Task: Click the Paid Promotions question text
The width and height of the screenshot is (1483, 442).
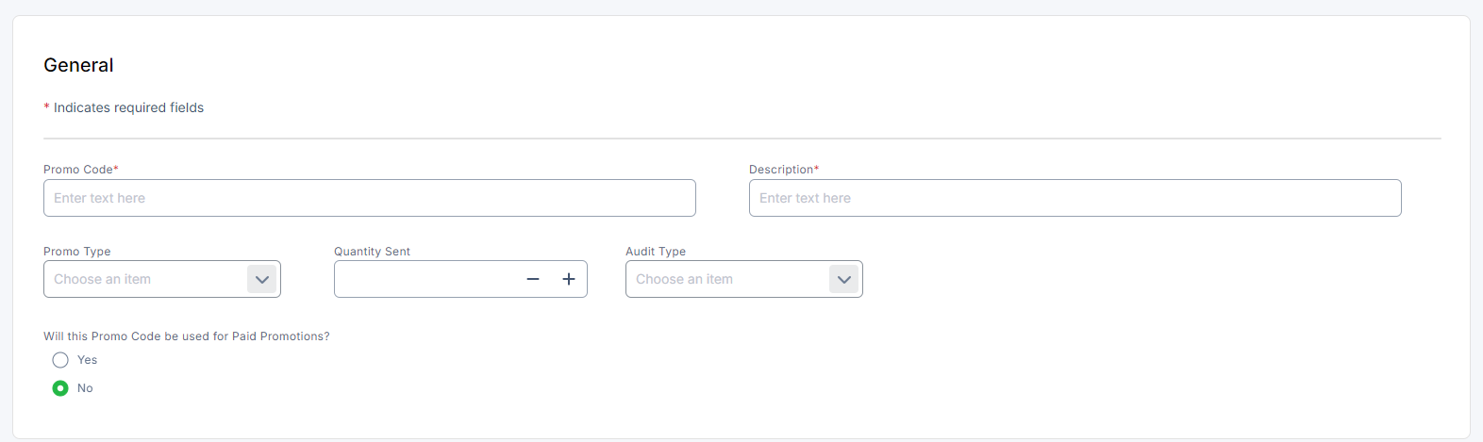Action: click(x=187, y=336)
